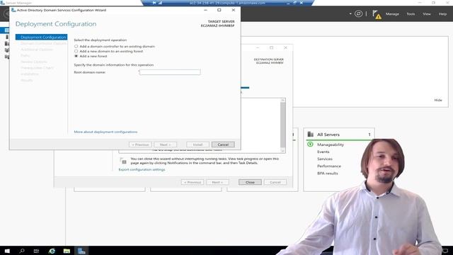Open 'Export configuration settings' link
This screenshot has height=255, width=453.
pyautogui.click(x=142, y=169)
